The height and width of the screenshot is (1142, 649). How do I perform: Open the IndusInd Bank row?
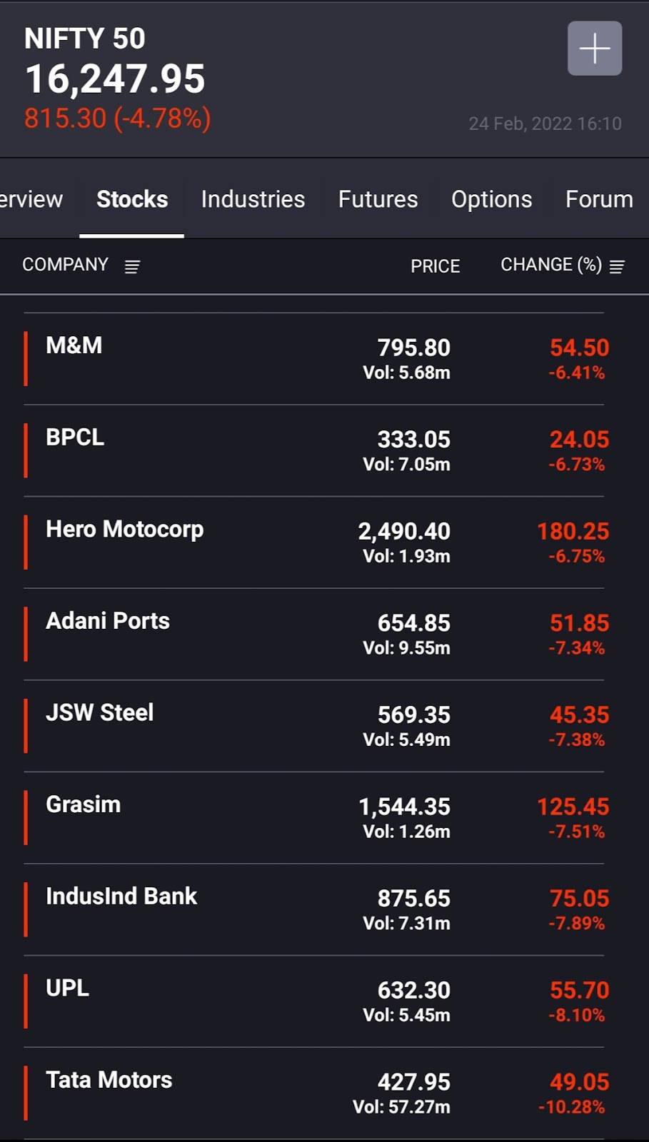point(121,896)
